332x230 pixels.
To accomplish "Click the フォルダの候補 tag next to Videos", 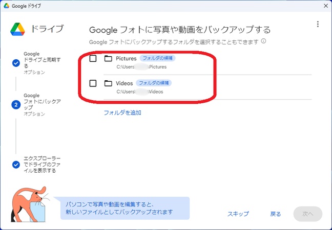I will coord(154,83).
